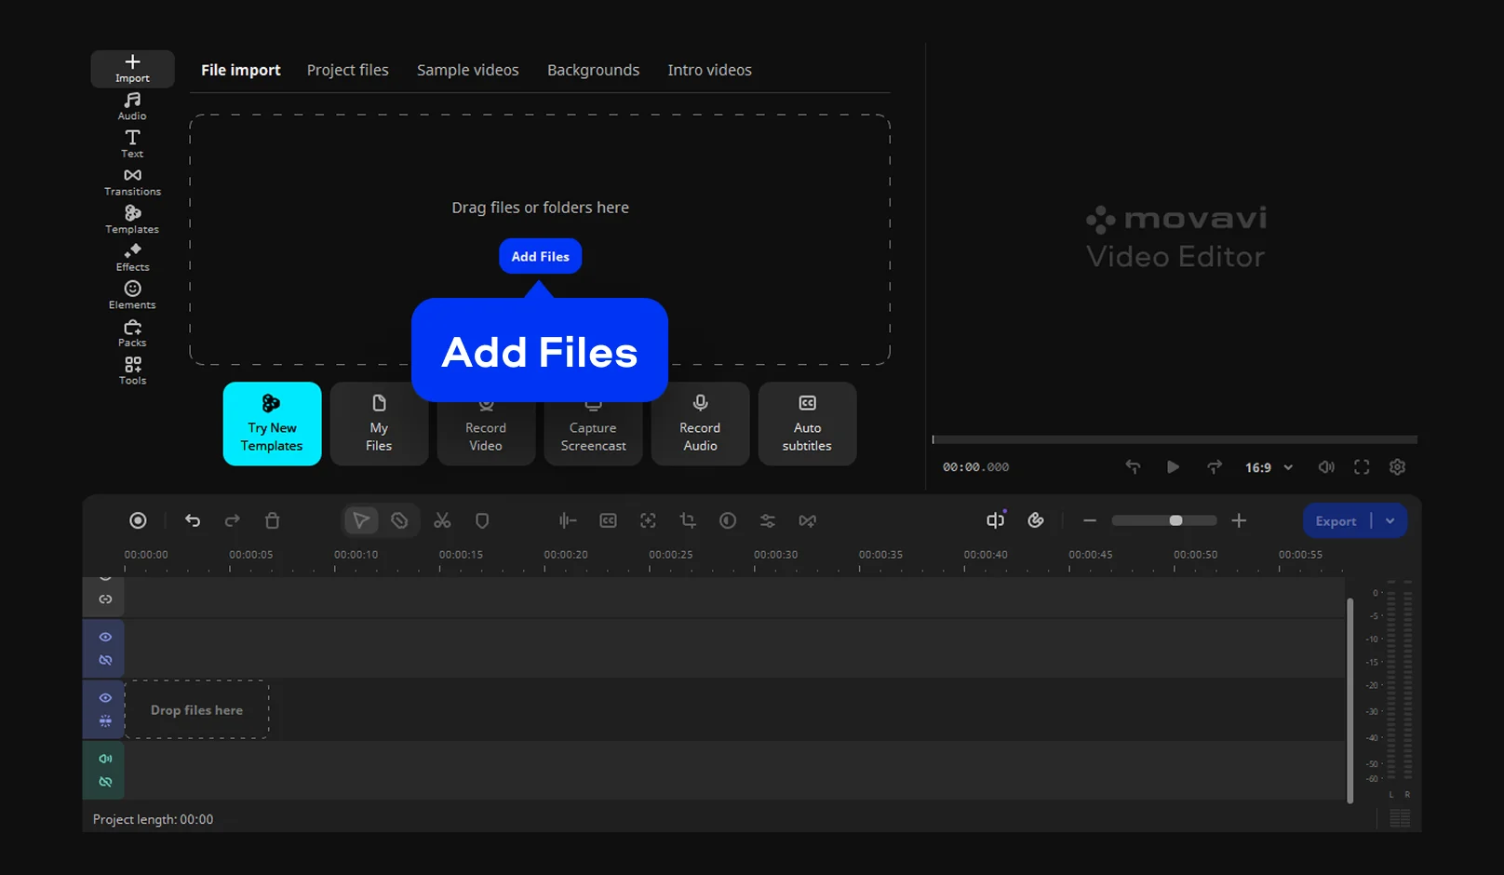Open the Text titles panel
Viewport: 1504px width, 875px height.
(132, 144)
